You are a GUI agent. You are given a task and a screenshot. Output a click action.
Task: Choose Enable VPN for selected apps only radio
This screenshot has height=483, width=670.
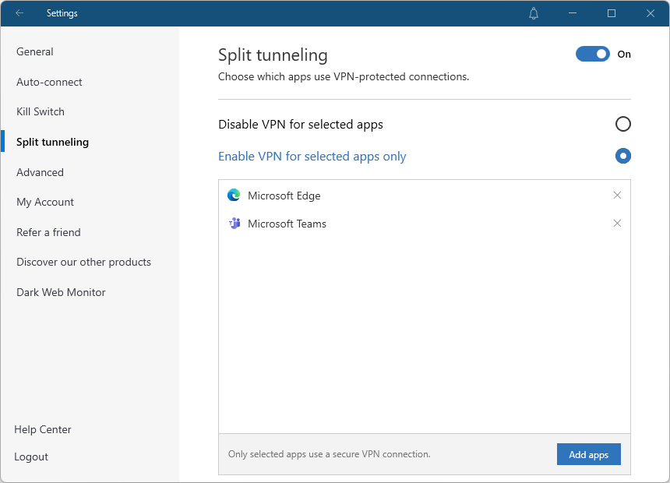pos(622,156)
